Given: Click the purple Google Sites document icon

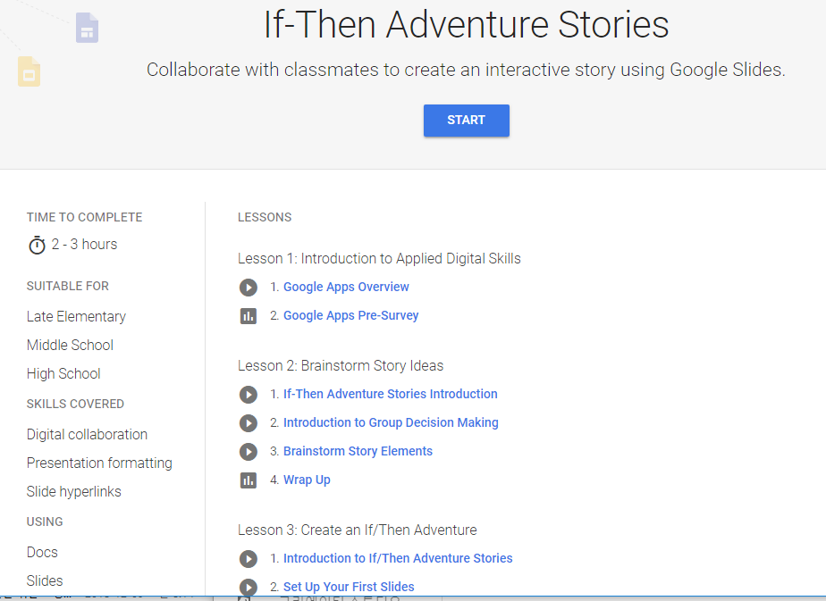Looking at the screenshot, I should coord(87,28).
